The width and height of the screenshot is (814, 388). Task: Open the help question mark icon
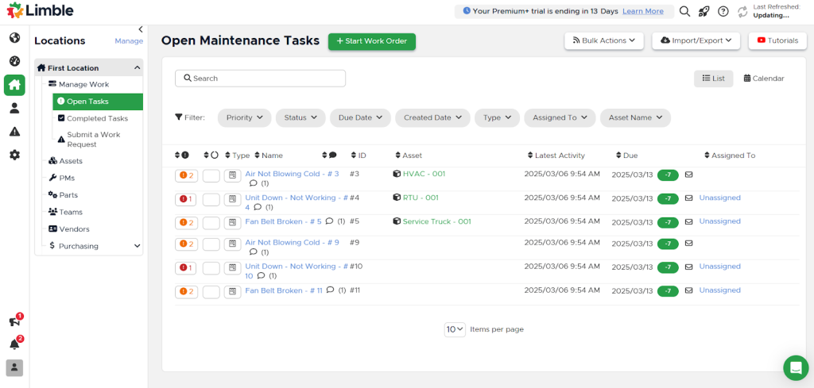(723, 11)
